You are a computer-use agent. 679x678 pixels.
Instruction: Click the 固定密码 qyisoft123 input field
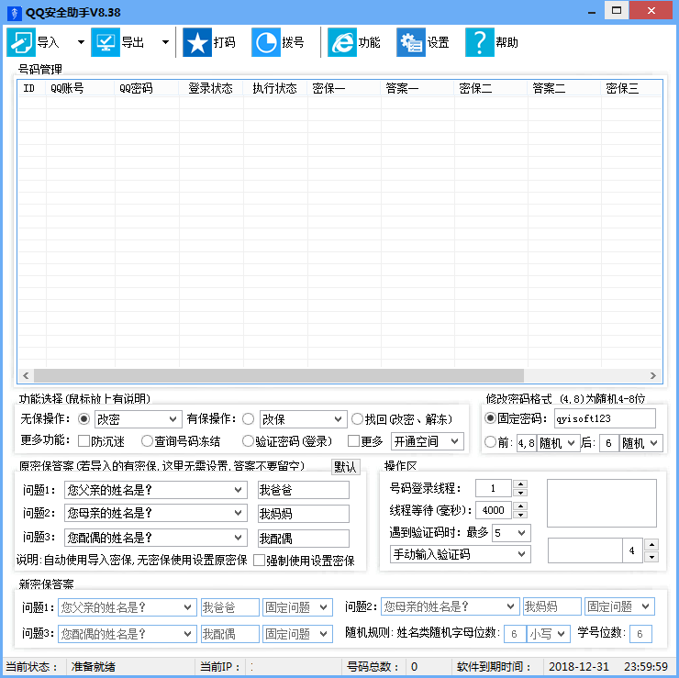(x=605, y=418)
